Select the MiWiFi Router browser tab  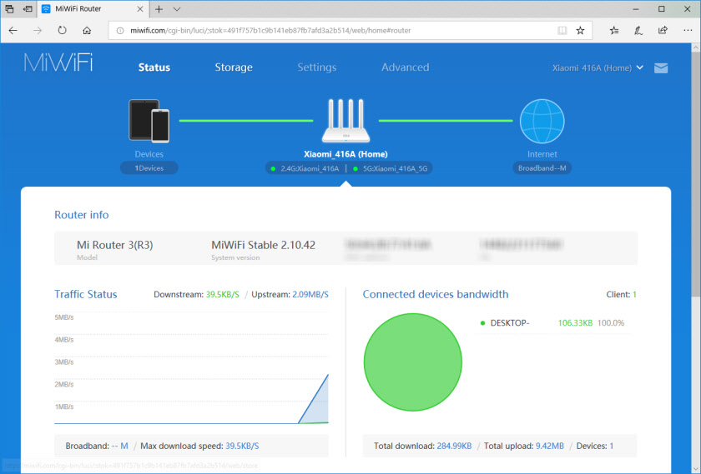pyautogui.click(x=93, y=9)
